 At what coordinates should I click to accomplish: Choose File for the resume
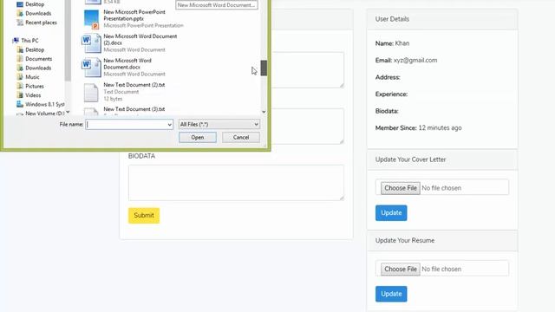point(401,269)
